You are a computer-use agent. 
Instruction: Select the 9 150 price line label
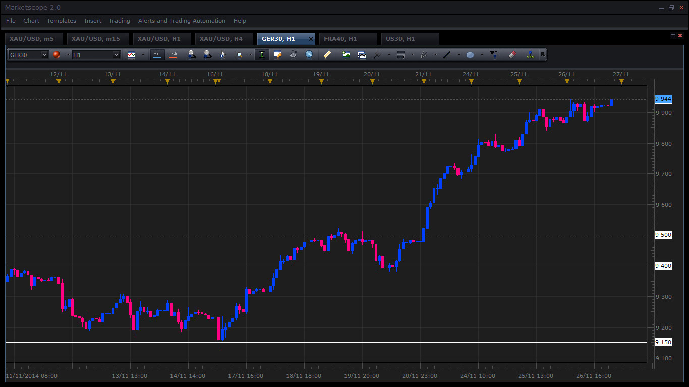tap(663, 342)
